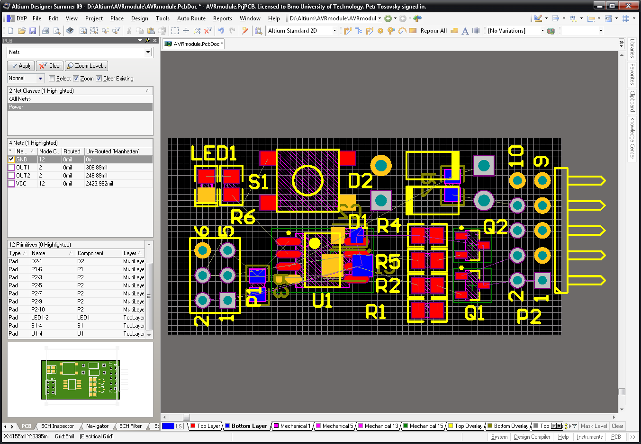Click the Select Inside Area tool
This screenshot has width=641, height=444.
point(175,31)
